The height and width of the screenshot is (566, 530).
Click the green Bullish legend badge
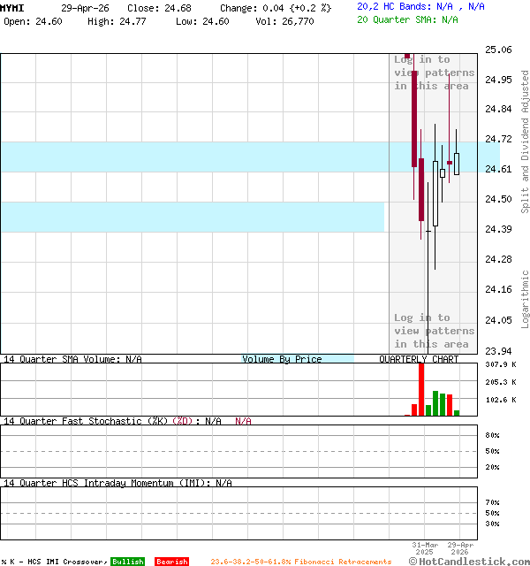pyautogui.click(x=127, y=562)
